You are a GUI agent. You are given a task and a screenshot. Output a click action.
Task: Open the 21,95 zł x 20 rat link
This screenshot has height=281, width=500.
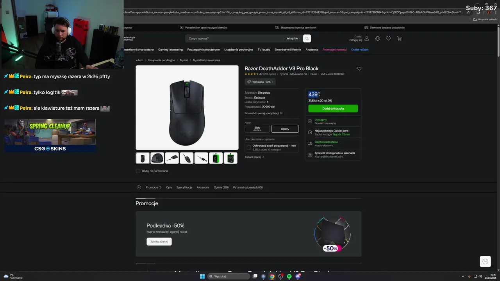point(320,101)
